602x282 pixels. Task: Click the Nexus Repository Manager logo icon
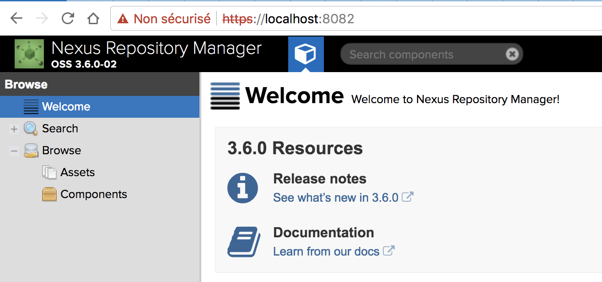pyautogui.click(x=29, y=54)
